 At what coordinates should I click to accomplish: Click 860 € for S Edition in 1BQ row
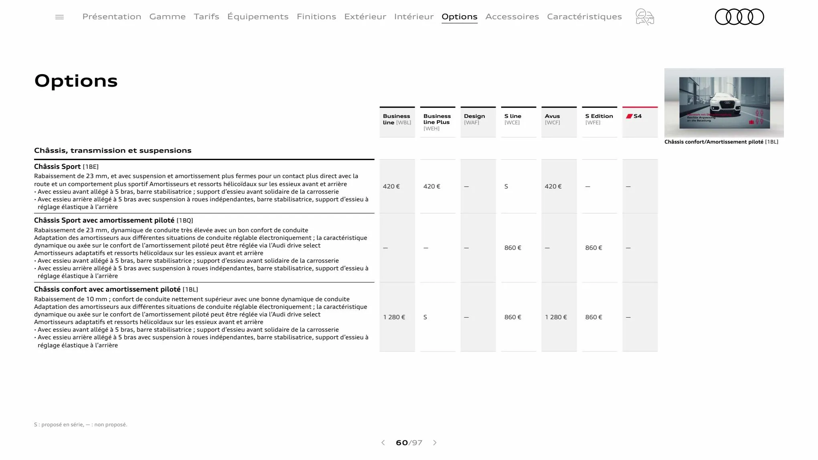pyautogui.click(x=593, y=248)
